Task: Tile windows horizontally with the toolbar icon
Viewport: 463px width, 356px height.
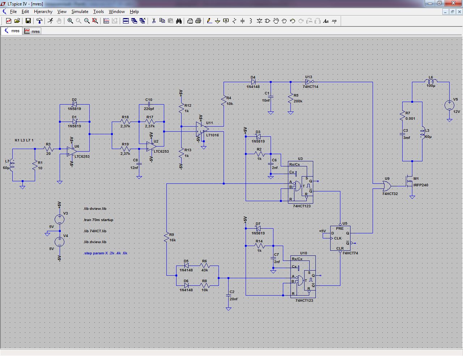Action: click(126, 21)
